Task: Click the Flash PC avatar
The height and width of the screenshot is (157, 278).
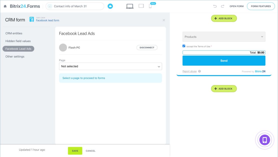Action: point(63,48)
